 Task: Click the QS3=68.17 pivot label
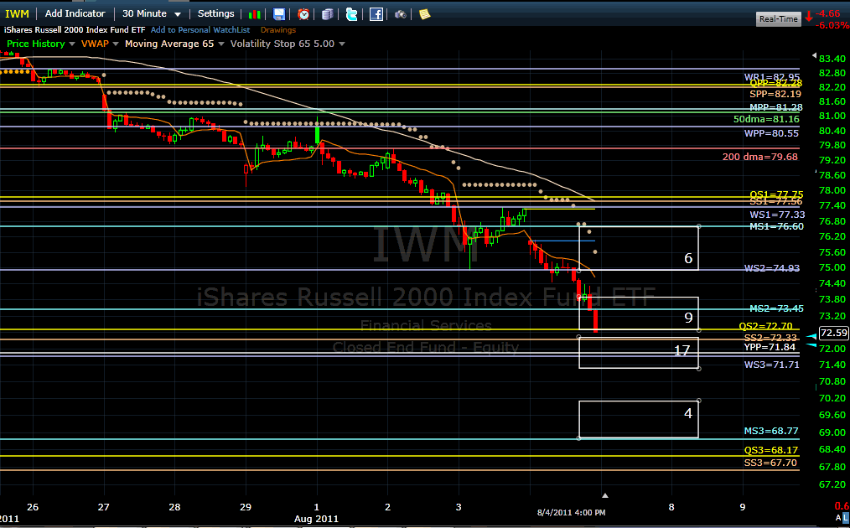coord(771,450)
